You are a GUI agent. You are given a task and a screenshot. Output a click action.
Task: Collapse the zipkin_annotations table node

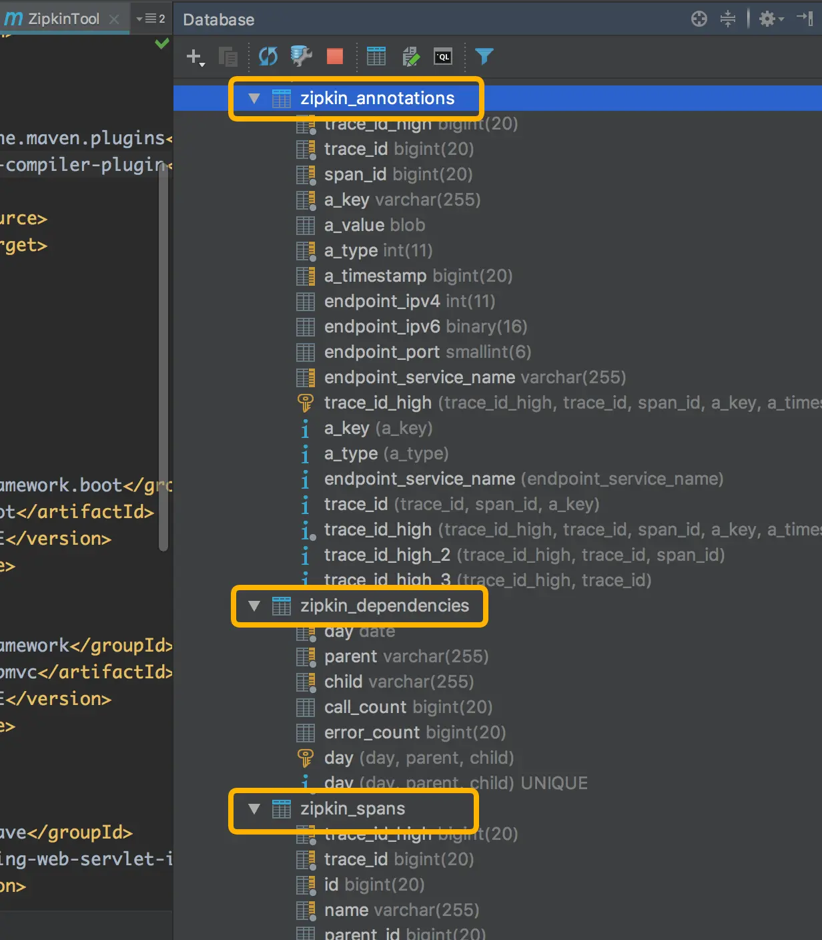(254, 98)
